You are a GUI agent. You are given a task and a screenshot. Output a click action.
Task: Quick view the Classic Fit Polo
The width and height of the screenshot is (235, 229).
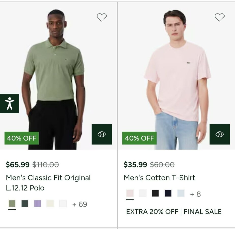tap(102, 134)
